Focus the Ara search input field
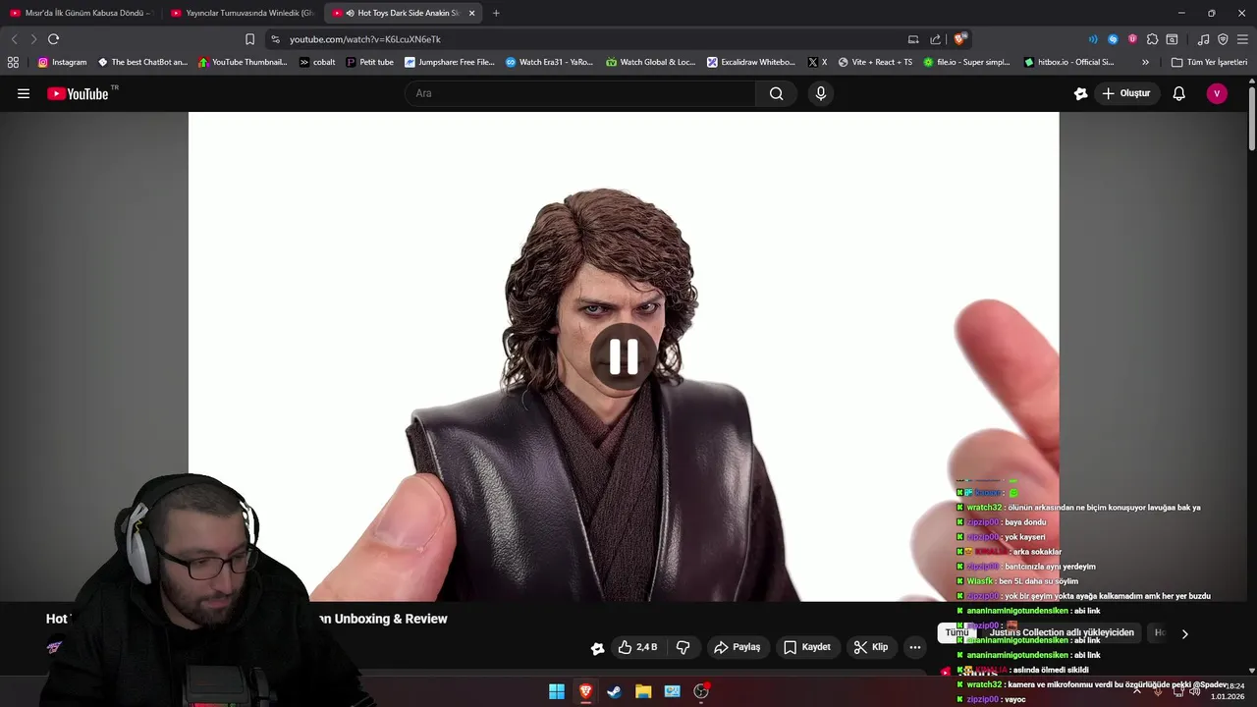The image size is (1257, 707). (x=580, y=93)
